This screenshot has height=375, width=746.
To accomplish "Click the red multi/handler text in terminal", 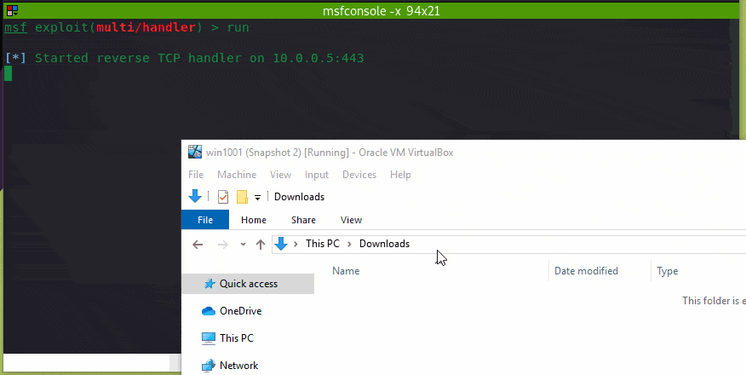I will [146, 27].
